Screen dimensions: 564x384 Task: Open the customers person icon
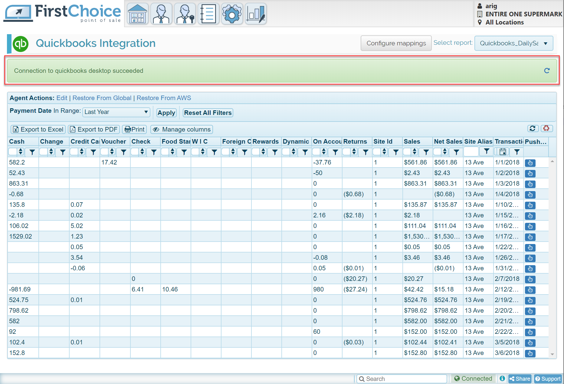tap(161, 14)
